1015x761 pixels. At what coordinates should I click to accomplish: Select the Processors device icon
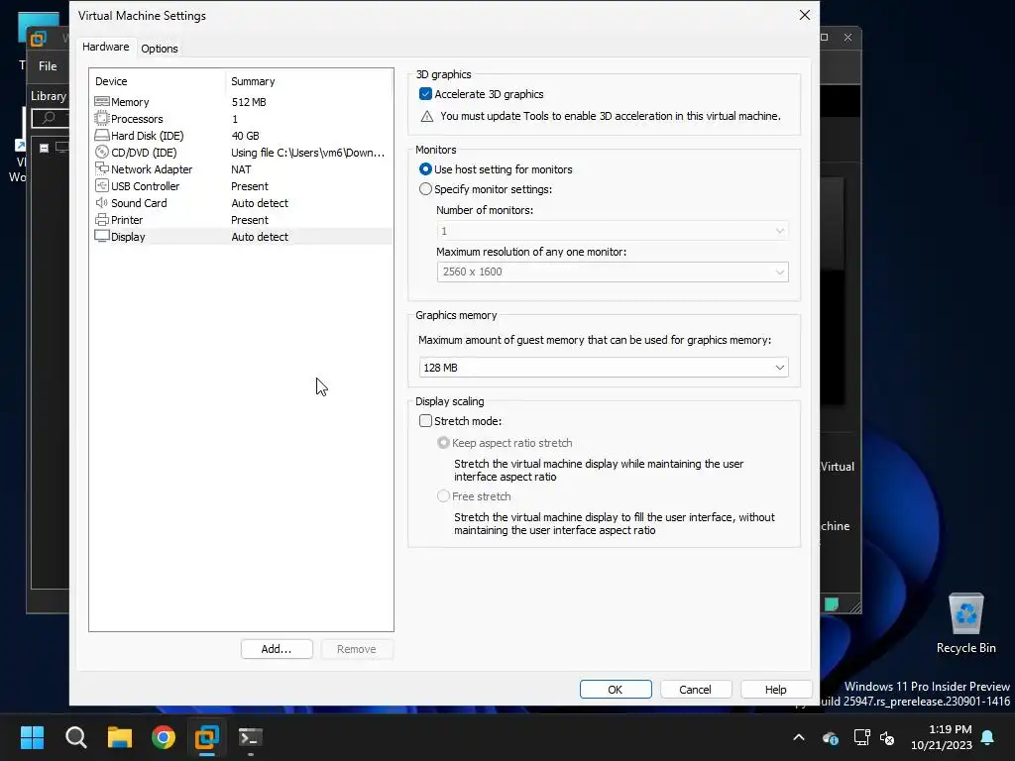(x=102, y=119)
